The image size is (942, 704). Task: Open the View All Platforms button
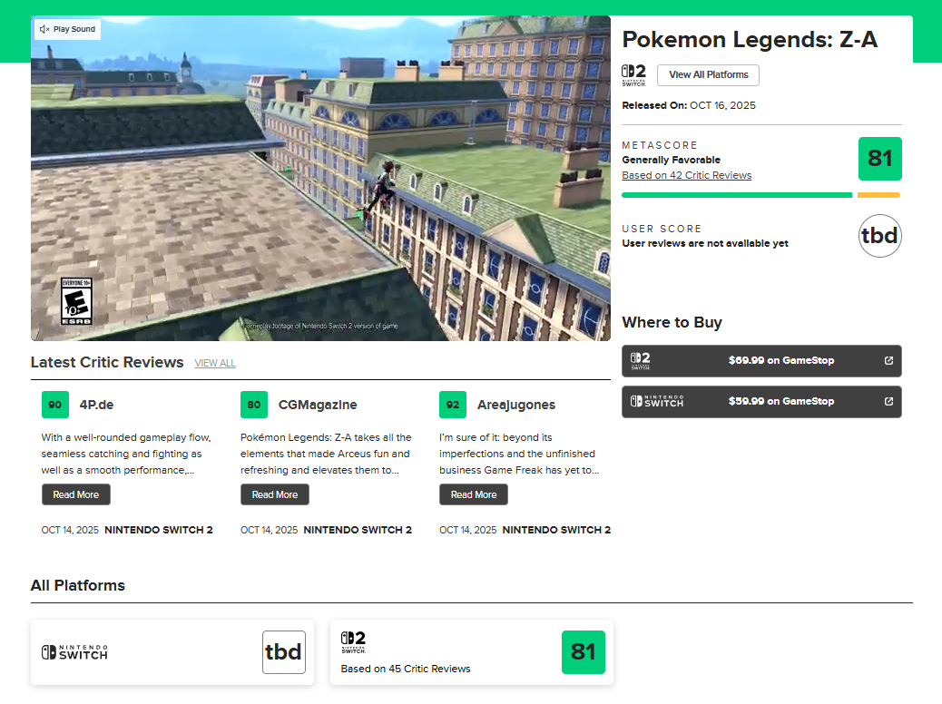coord(708,74)
